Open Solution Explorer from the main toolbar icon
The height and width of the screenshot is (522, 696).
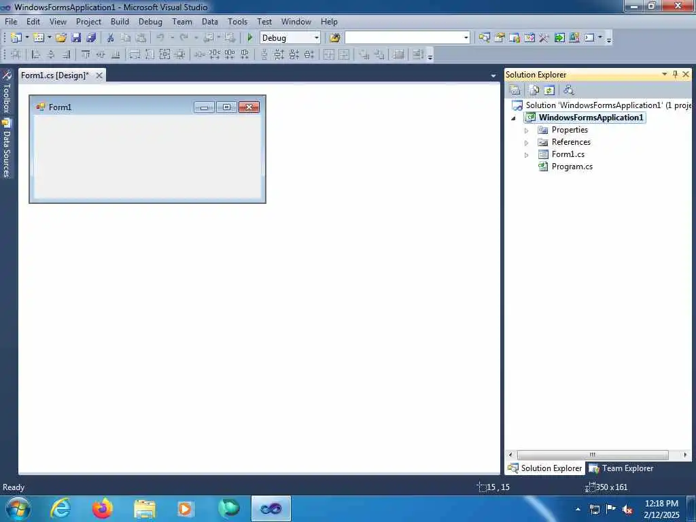(484, 38)
